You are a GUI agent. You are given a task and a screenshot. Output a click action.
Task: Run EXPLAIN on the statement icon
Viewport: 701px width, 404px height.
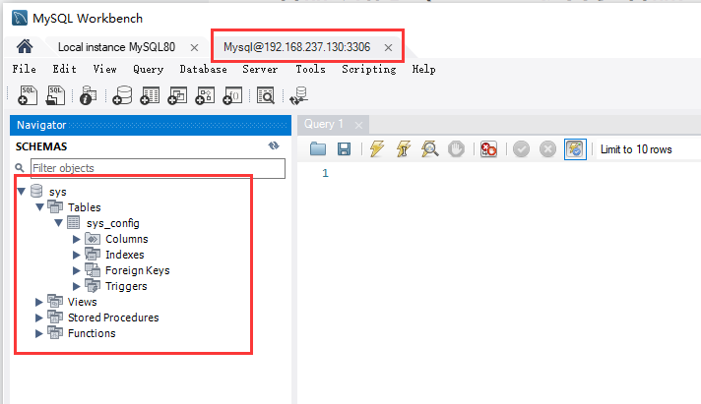point(429,148)
